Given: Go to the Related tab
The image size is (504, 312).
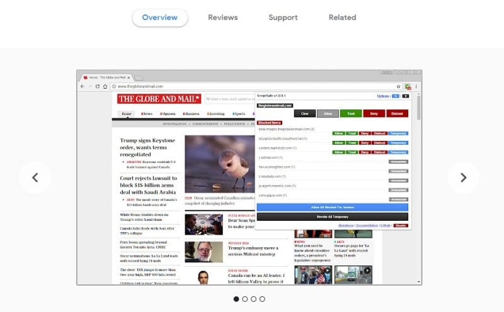Looking at the screenshot, I should tap(342, 18).
